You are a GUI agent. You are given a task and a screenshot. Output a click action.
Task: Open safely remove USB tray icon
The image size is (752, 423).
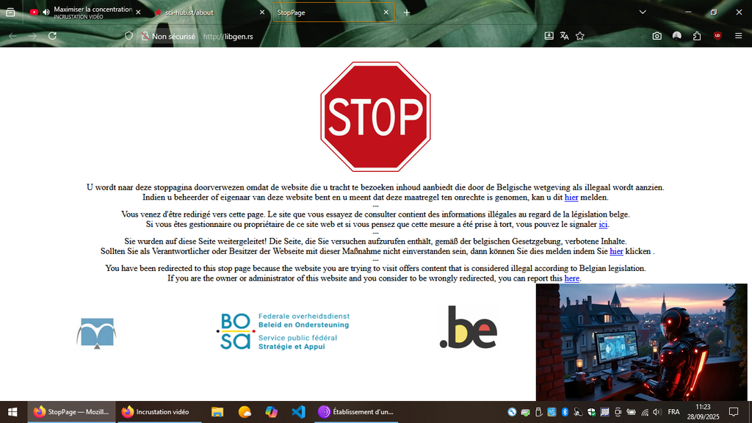[538, 412]
